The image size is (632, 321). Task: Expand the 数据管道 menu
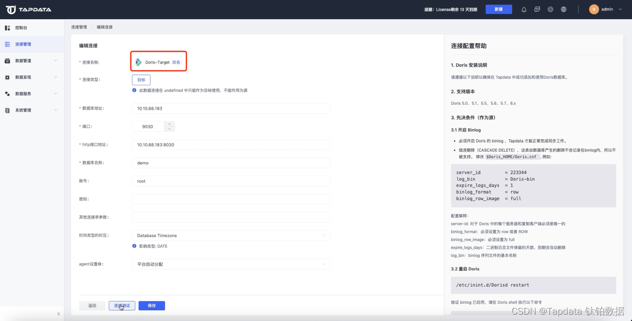pos(55,61)
